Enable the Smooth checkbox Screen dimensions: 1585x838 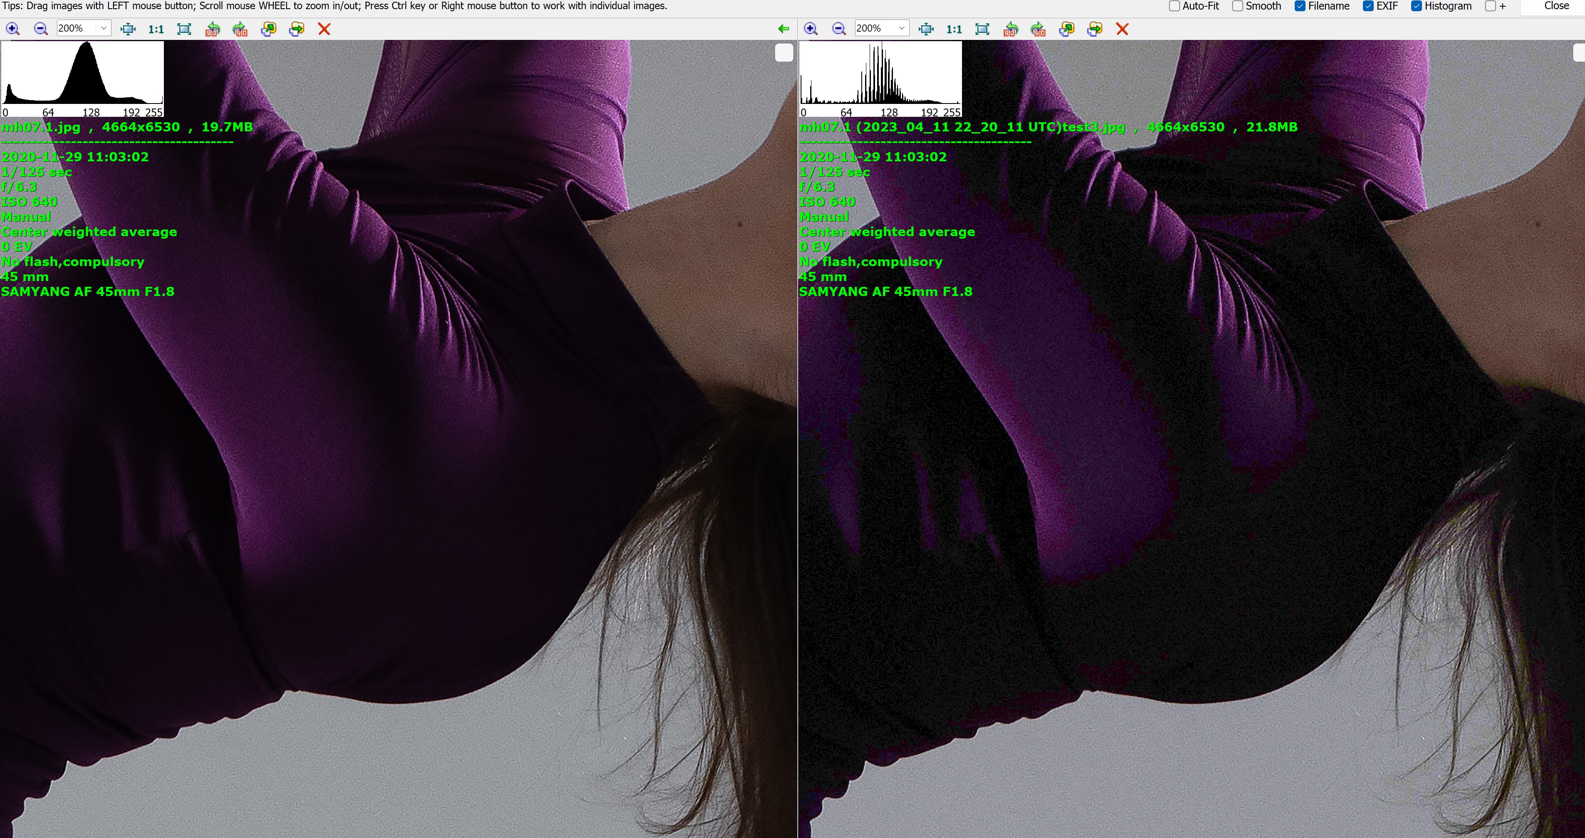pos(1237,6)
